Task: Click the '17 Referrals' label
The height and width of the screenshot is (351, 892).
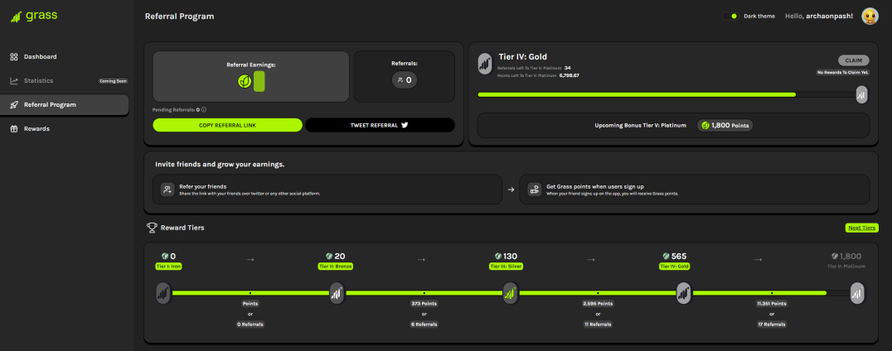Action: pos(772,325)
